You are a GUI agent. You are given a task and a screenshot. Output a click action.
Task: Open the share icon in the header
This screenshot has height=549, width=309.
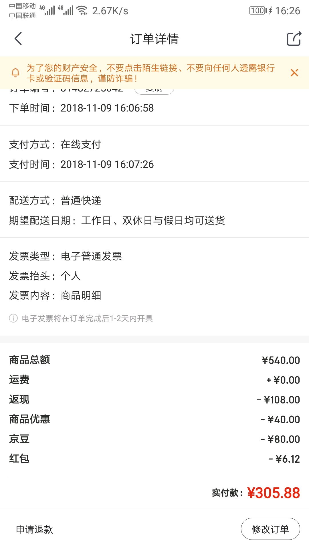pyautogui.click(x=294, y=39)
